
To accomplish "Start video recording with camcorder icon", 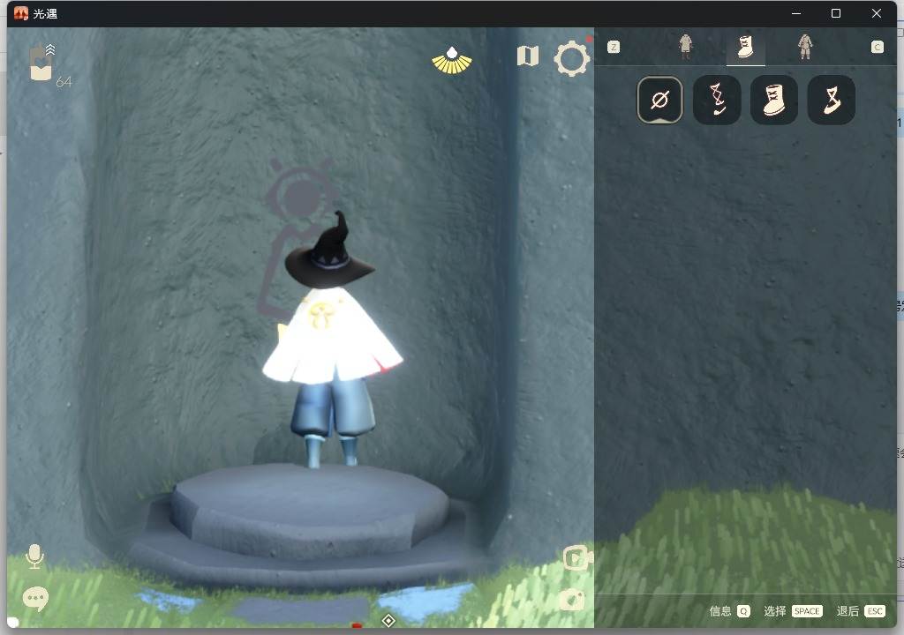I will tap(577, 557).
